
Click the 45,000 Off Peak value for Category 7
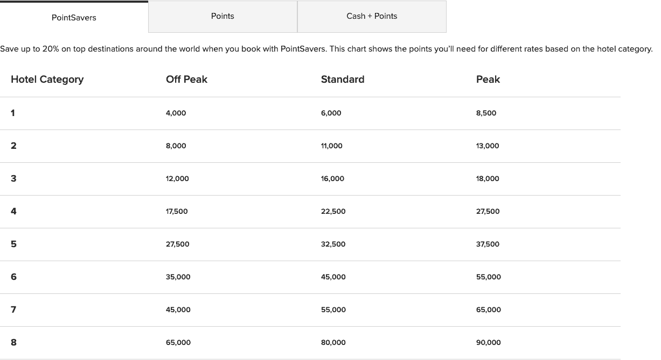[x=177, y=309]
